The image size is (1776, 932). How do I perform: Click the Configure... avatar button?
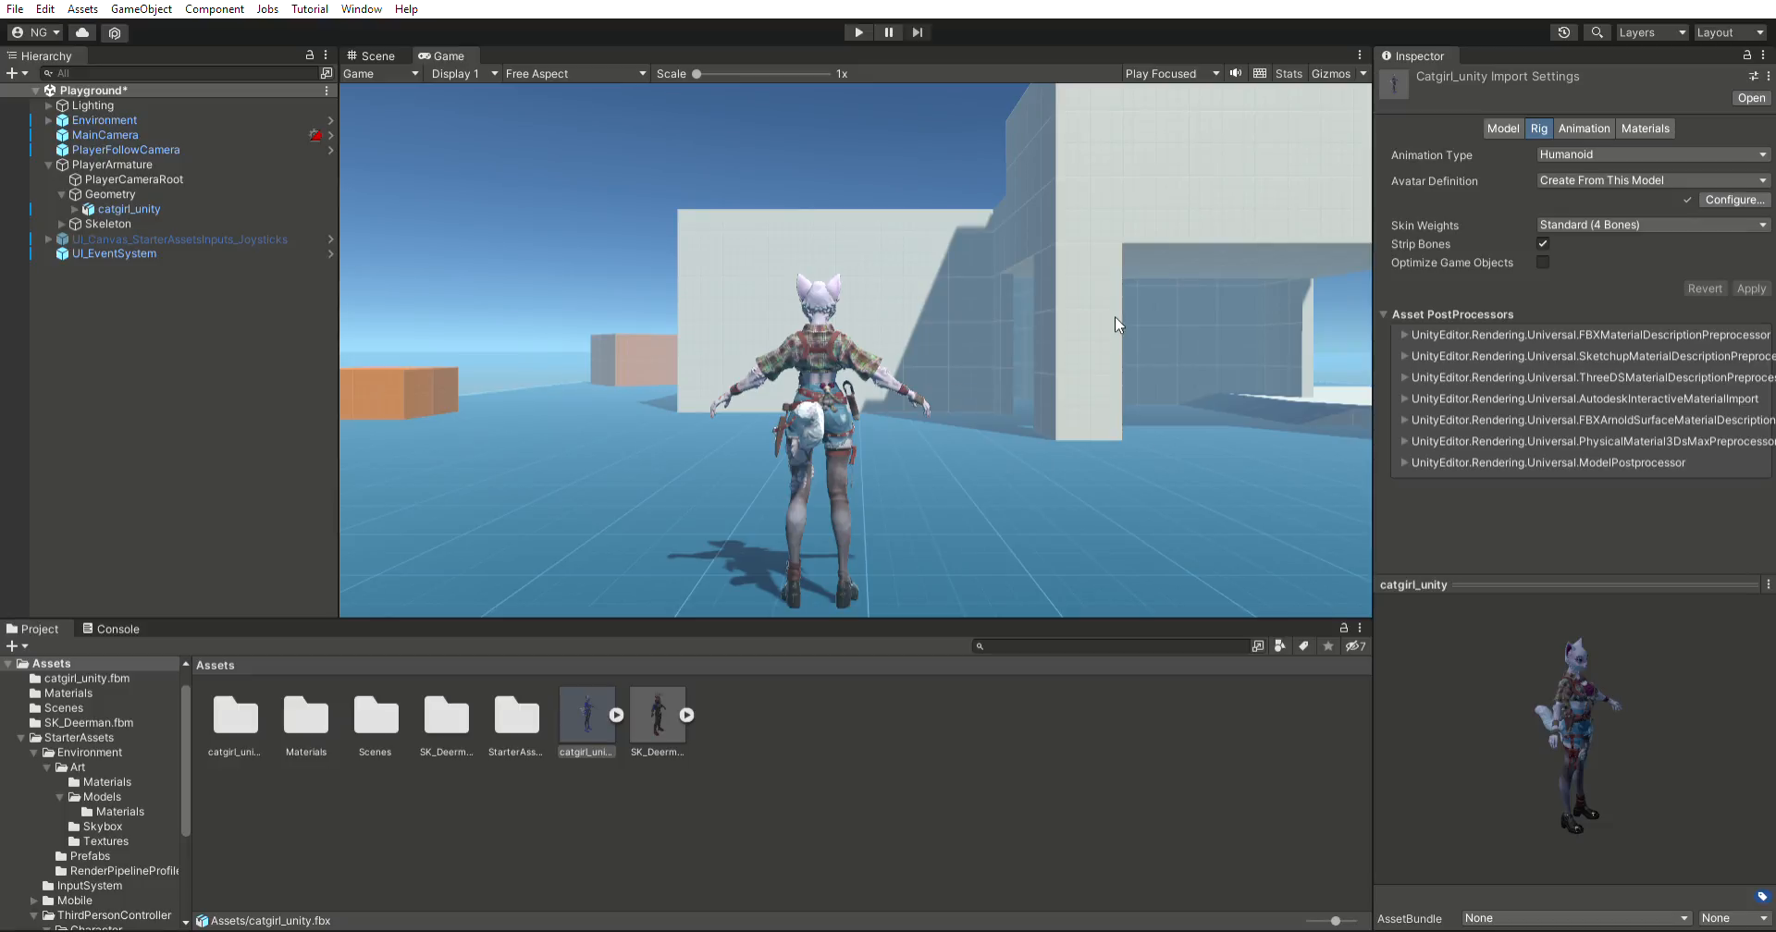pyautogui.click(x=1734, y=200)
